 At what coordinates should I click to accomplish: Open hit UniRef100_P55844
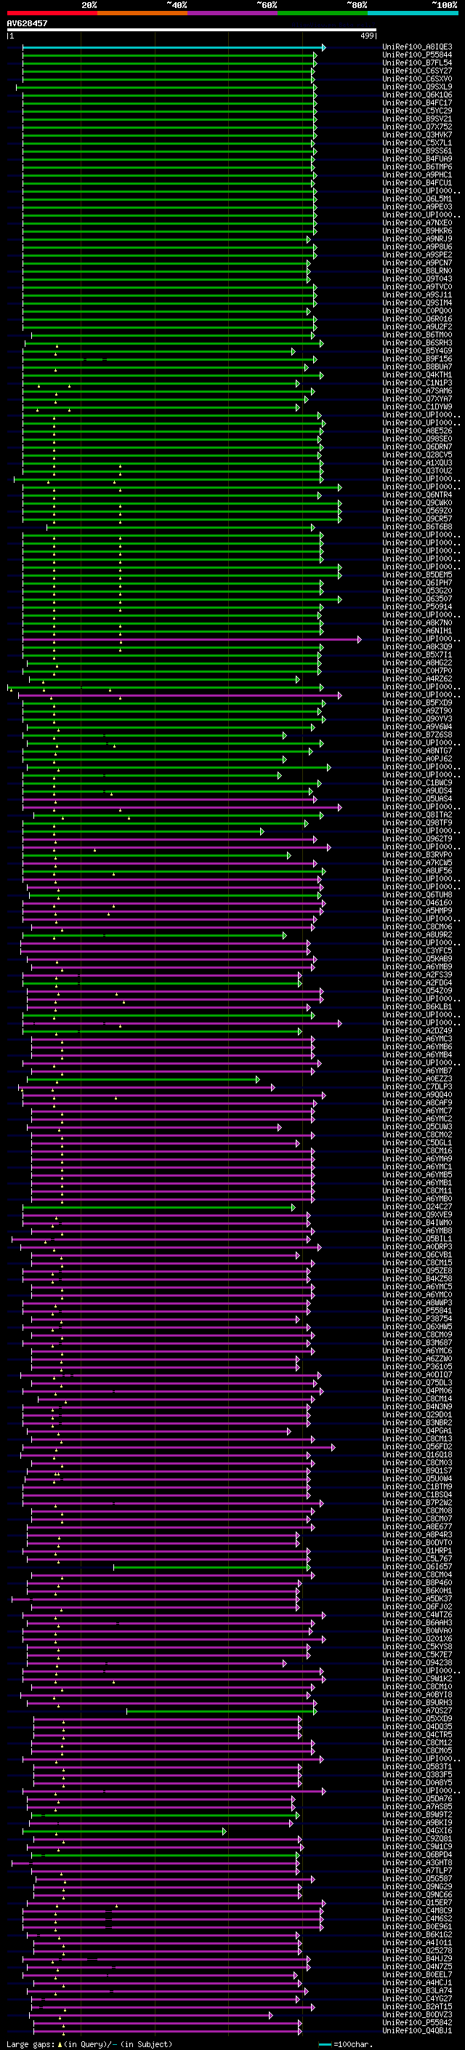pos(417,55)
